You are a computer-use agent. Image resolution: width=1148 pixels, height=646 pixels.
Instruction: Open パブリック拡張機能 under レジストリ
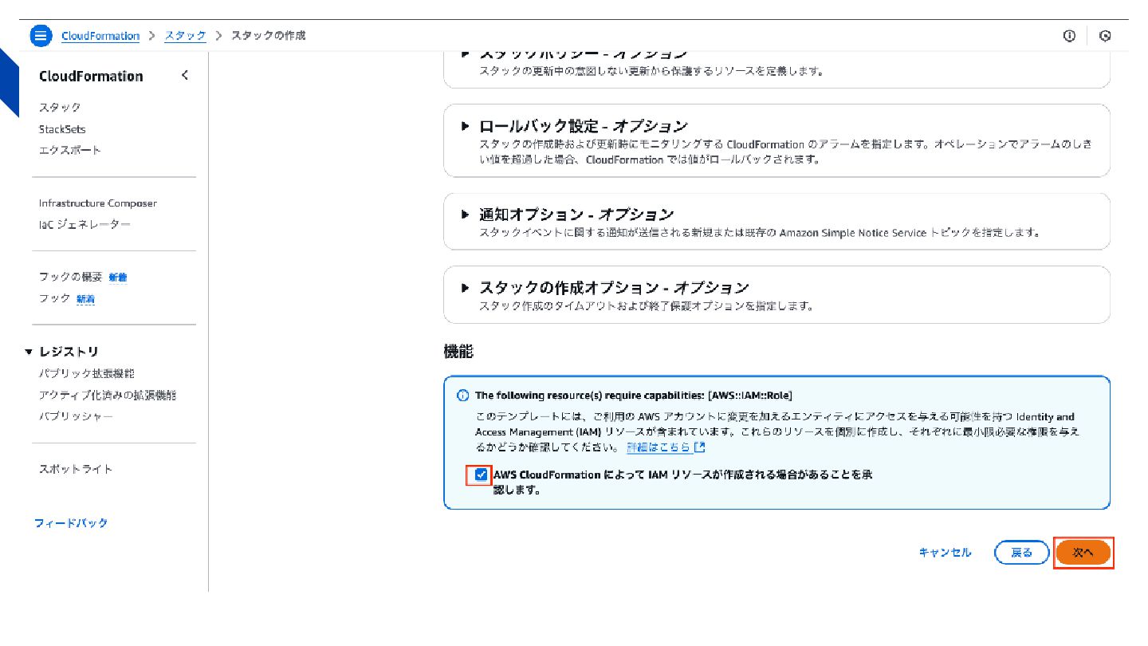pos(87,373)
